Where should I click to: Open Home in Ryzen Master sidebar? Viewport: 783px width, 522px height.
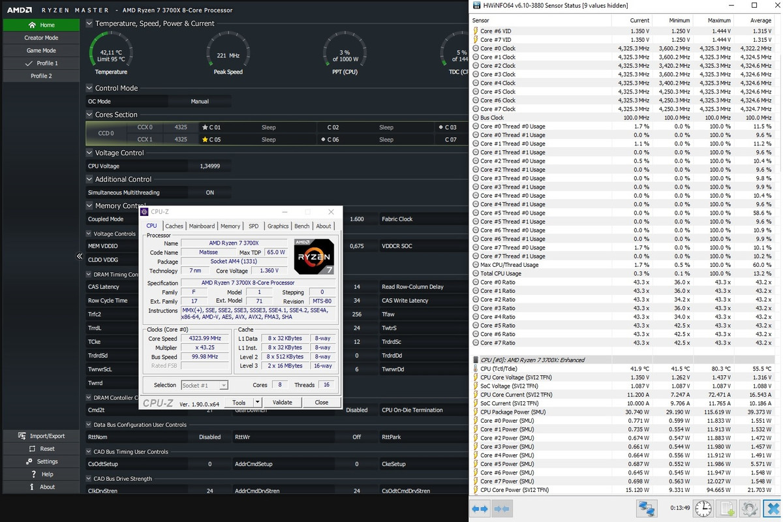pos(41,25)
